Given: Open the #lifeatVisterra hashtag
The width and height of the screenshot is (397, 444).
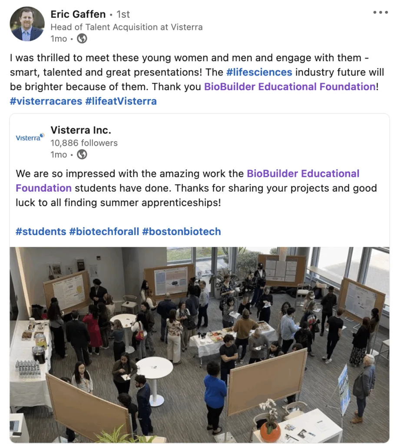Looking at the screenshot, I should click(x=121, y=101).
